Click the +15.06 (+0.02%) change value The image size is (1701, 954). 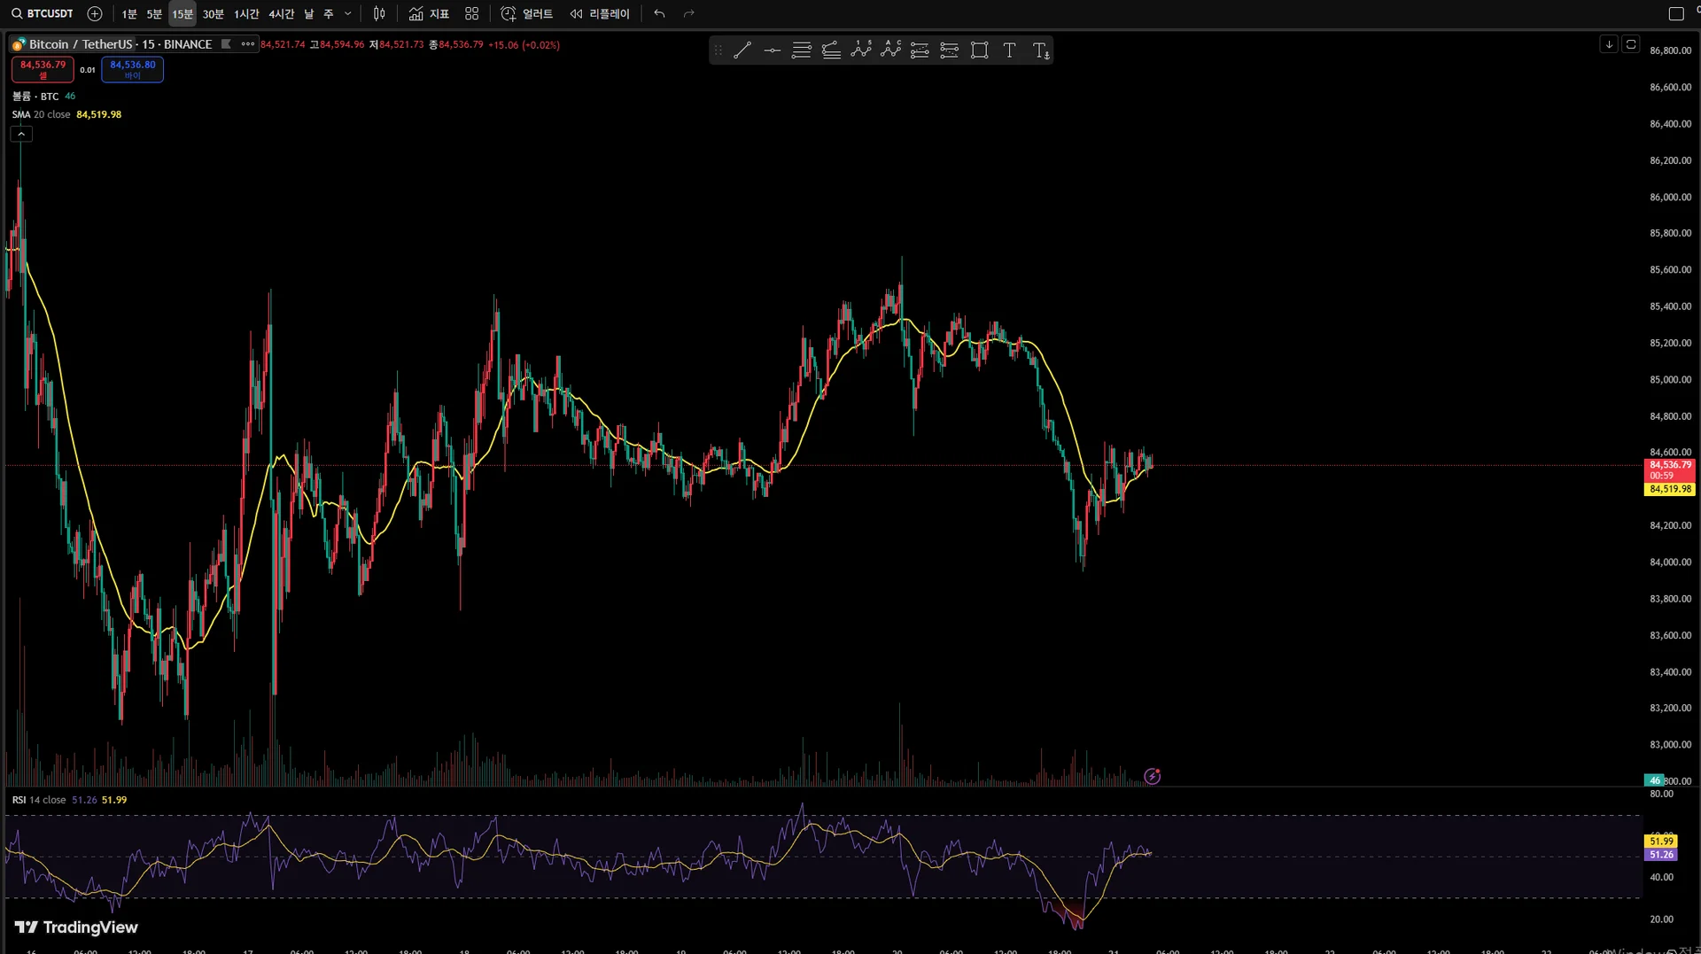coord(524,44)
